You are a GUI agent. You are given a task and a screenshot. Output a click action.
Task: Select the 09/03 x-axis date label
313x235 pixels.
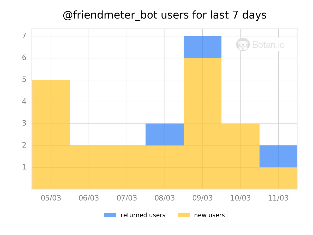click(x=202, y=198)
